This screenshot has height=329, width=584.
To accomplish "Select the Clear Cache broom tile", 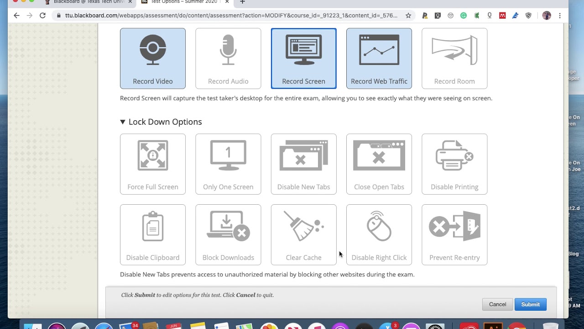I will click(304, 235).
